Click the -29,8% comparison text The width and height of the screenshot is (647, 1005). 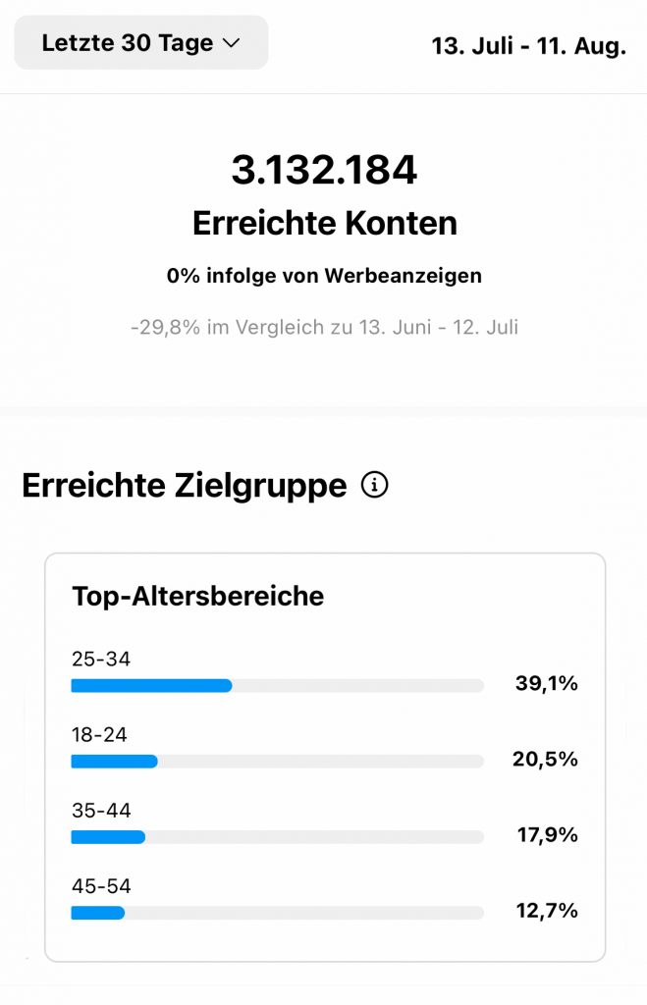(324, 327)
